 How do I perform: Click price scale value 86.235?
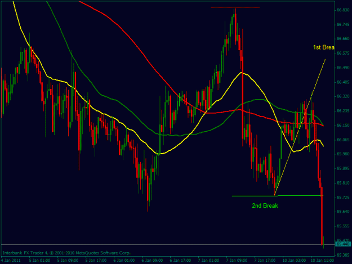click(x=343, y=111)
